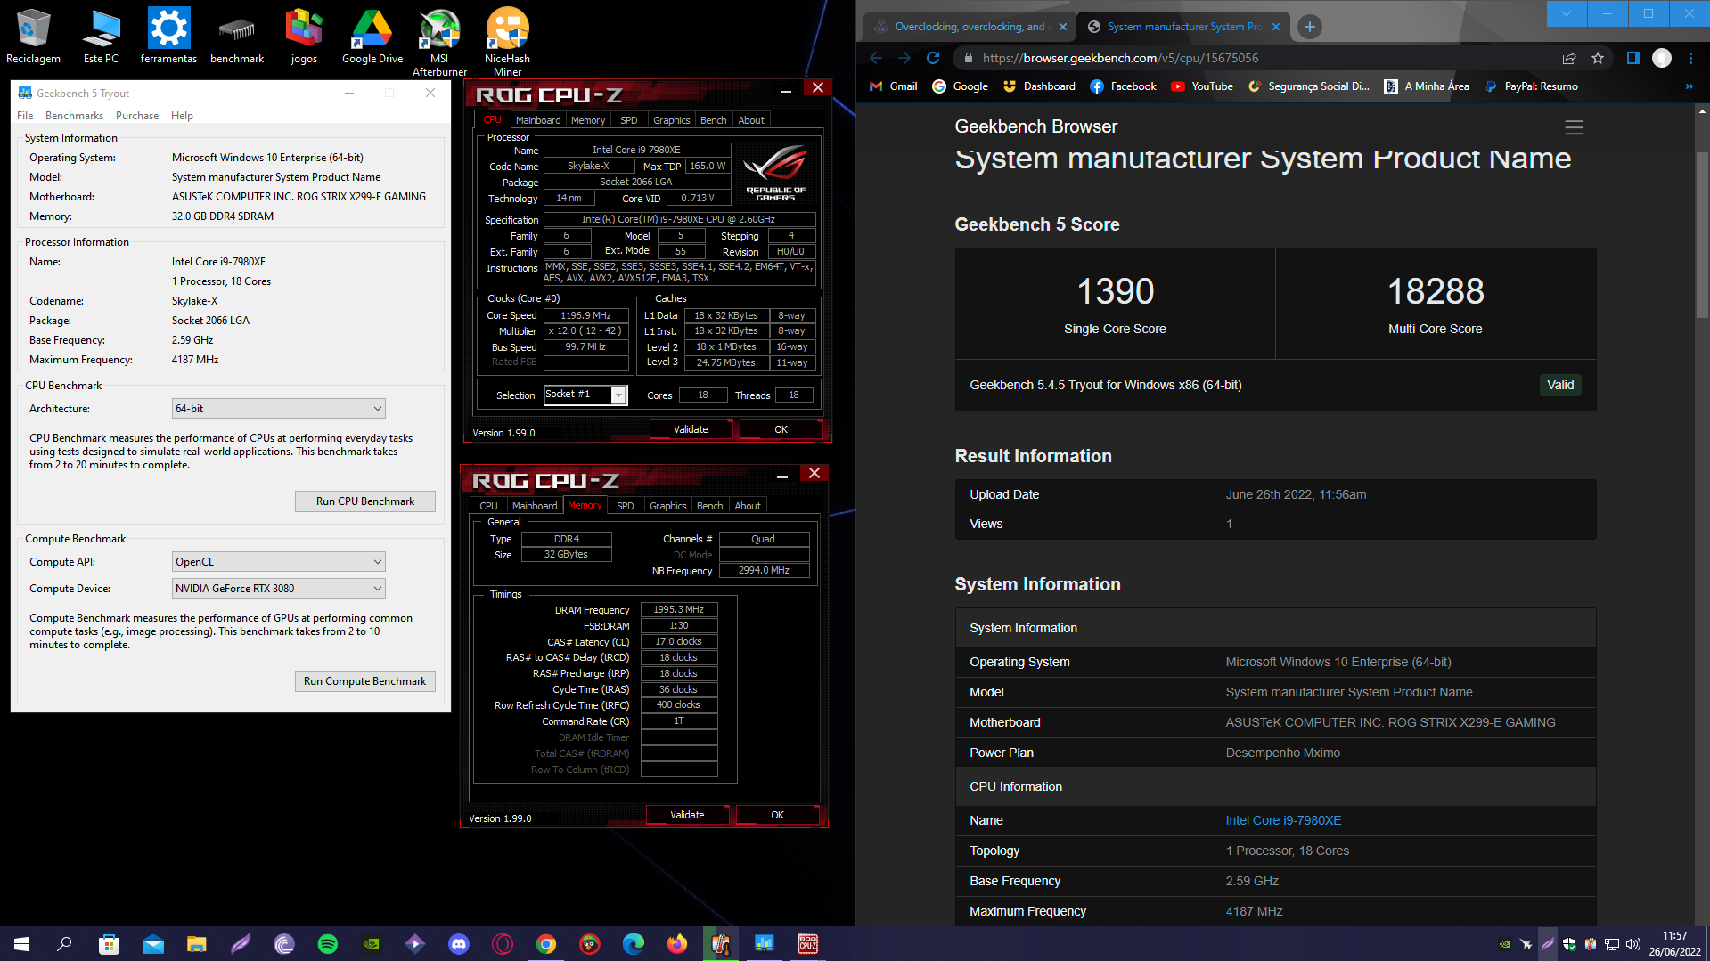Viewport: 1710px width, 961px height.
Task: Switch to Memory tab in upper CPU-Z
Action: point(588,120)
